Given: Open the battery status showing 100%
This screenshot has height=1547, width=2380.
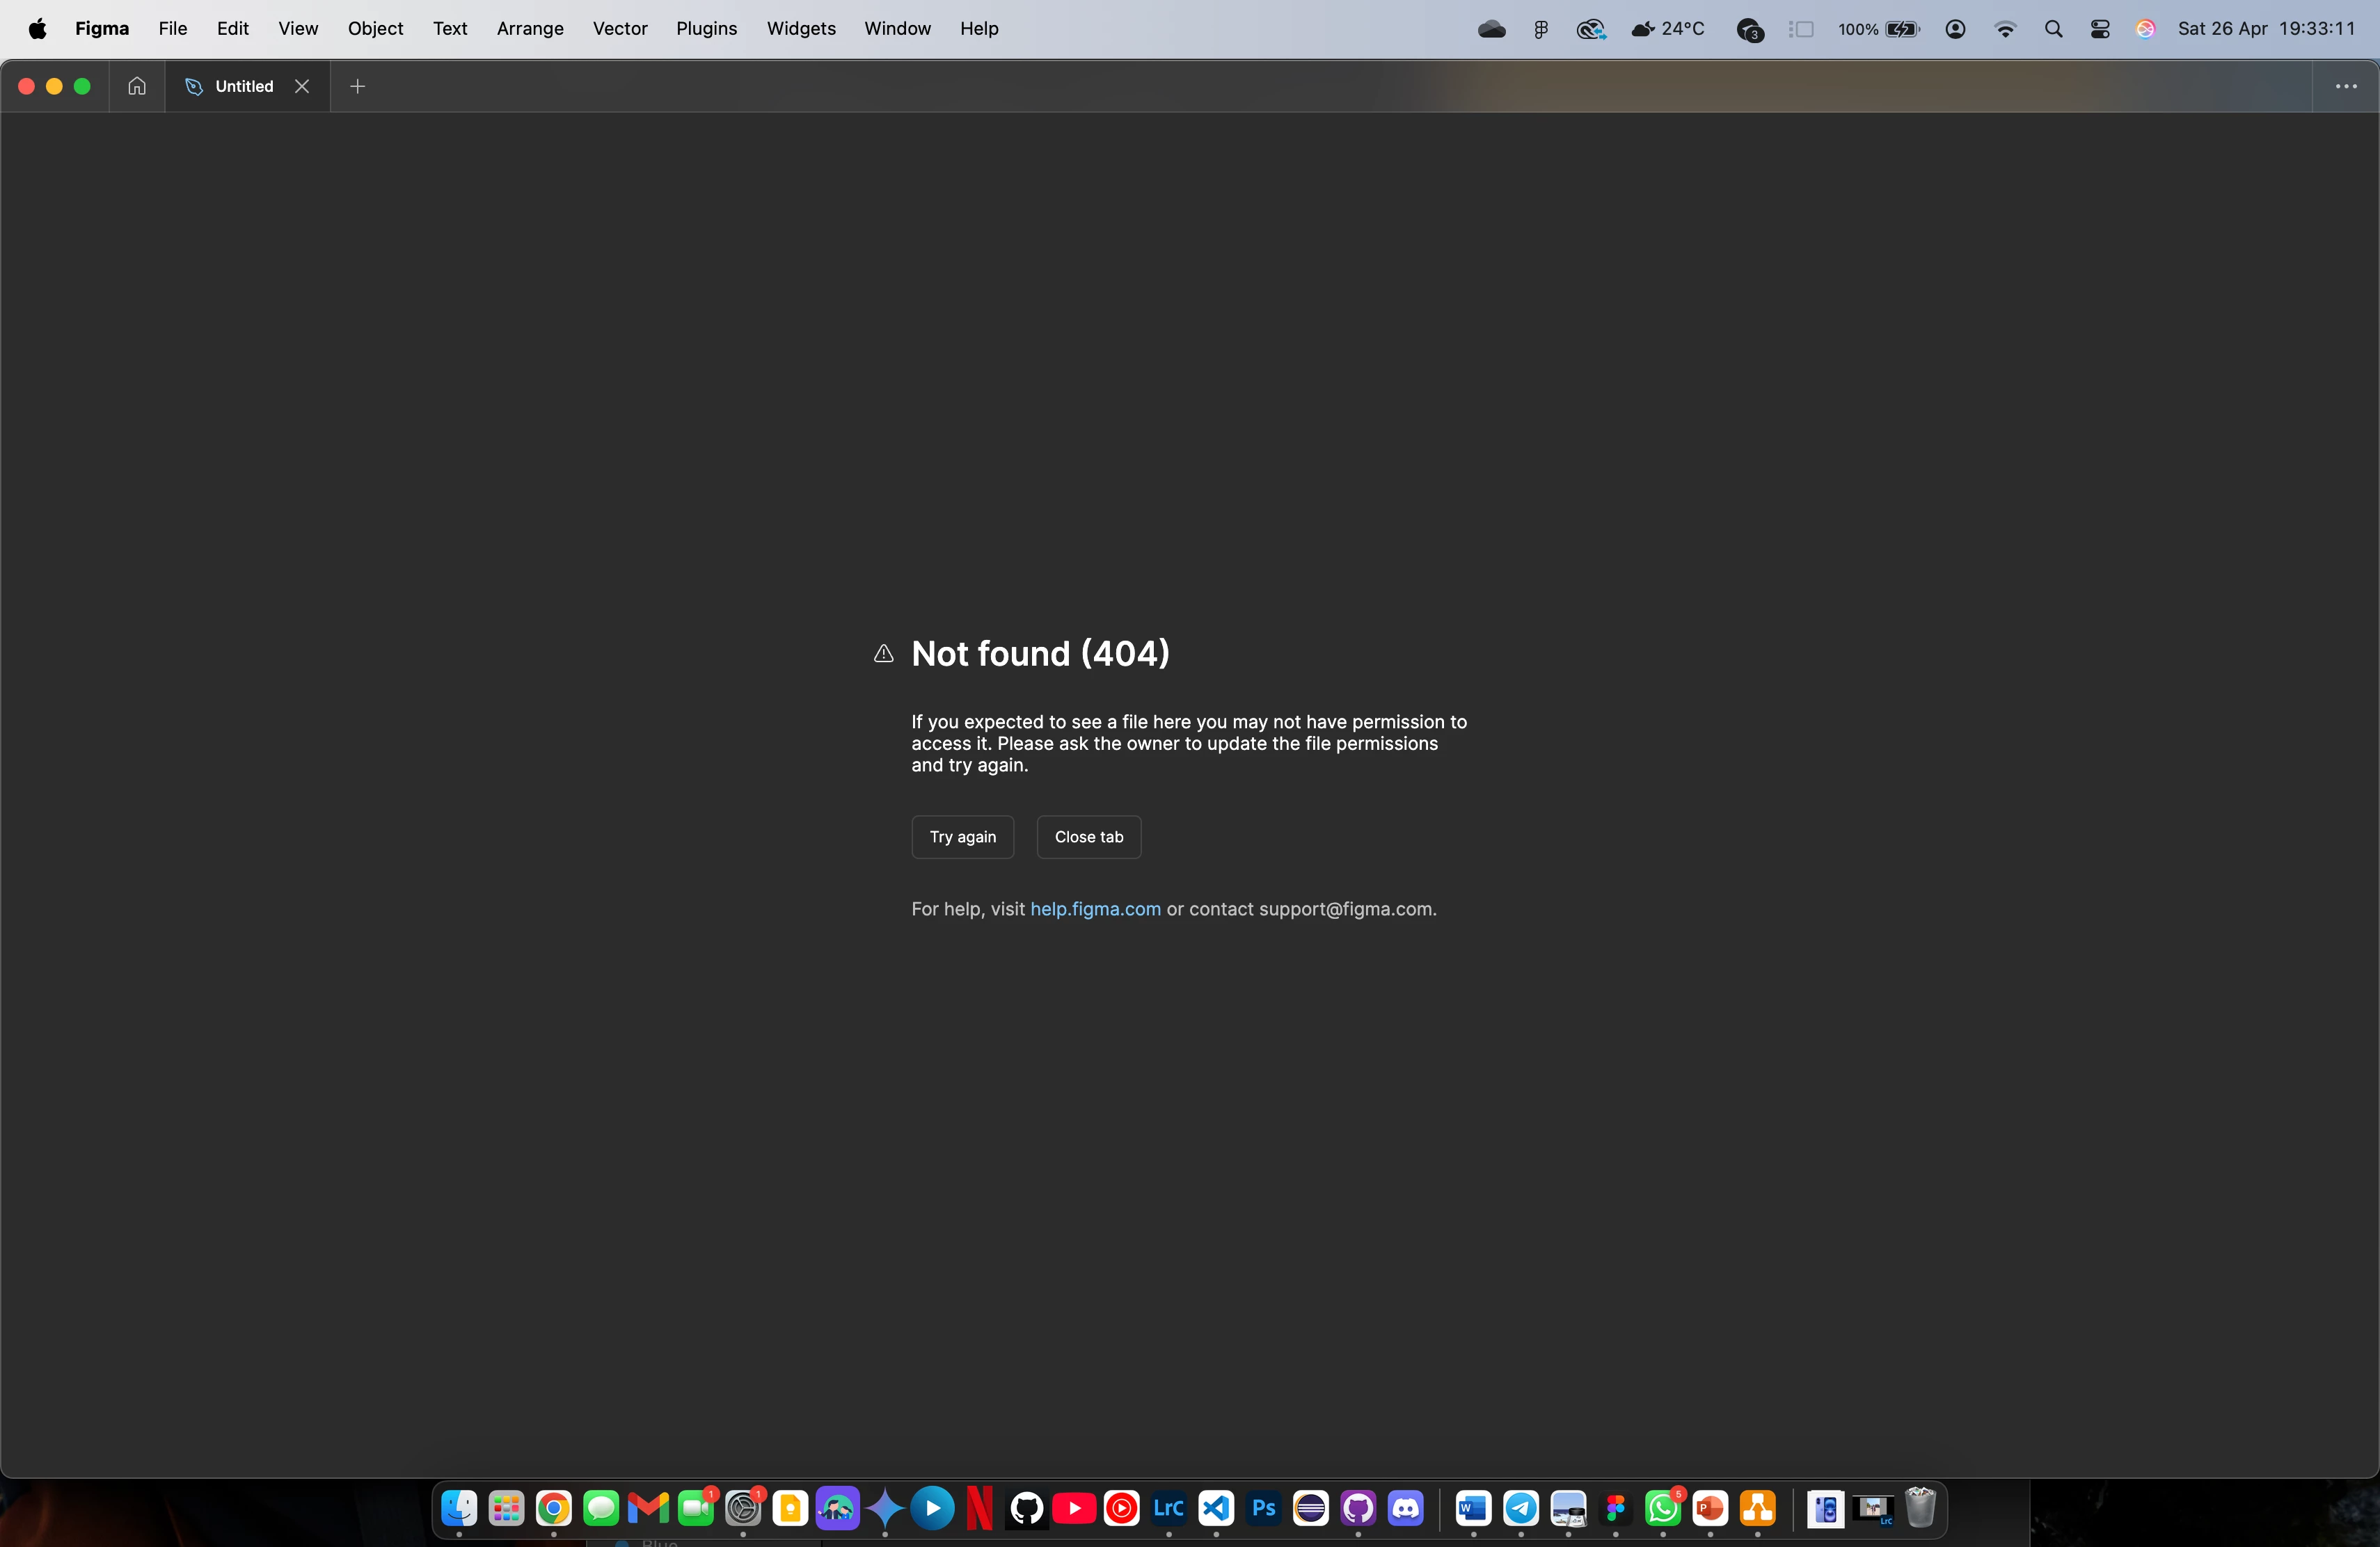Looking at the screenshot, I should coord(1878,29).
